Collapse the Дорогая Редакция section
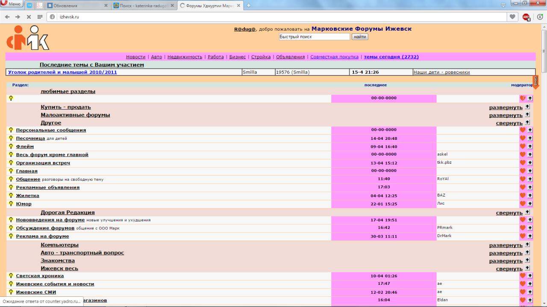Screen dimensions: 547x307 pyautogui.click(x=509, y=213)
